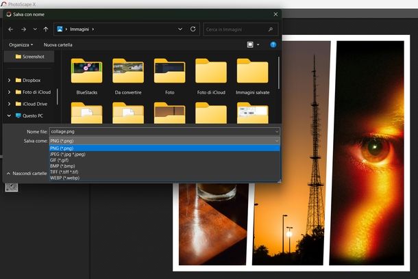The height and width of the screenshot is (279, 418).
Task: Select Screenshot in the navigation pane
Action: [29, 57]
